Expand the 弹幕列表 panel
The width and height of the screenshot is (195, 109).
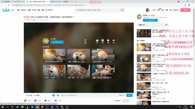click(167, 25)
